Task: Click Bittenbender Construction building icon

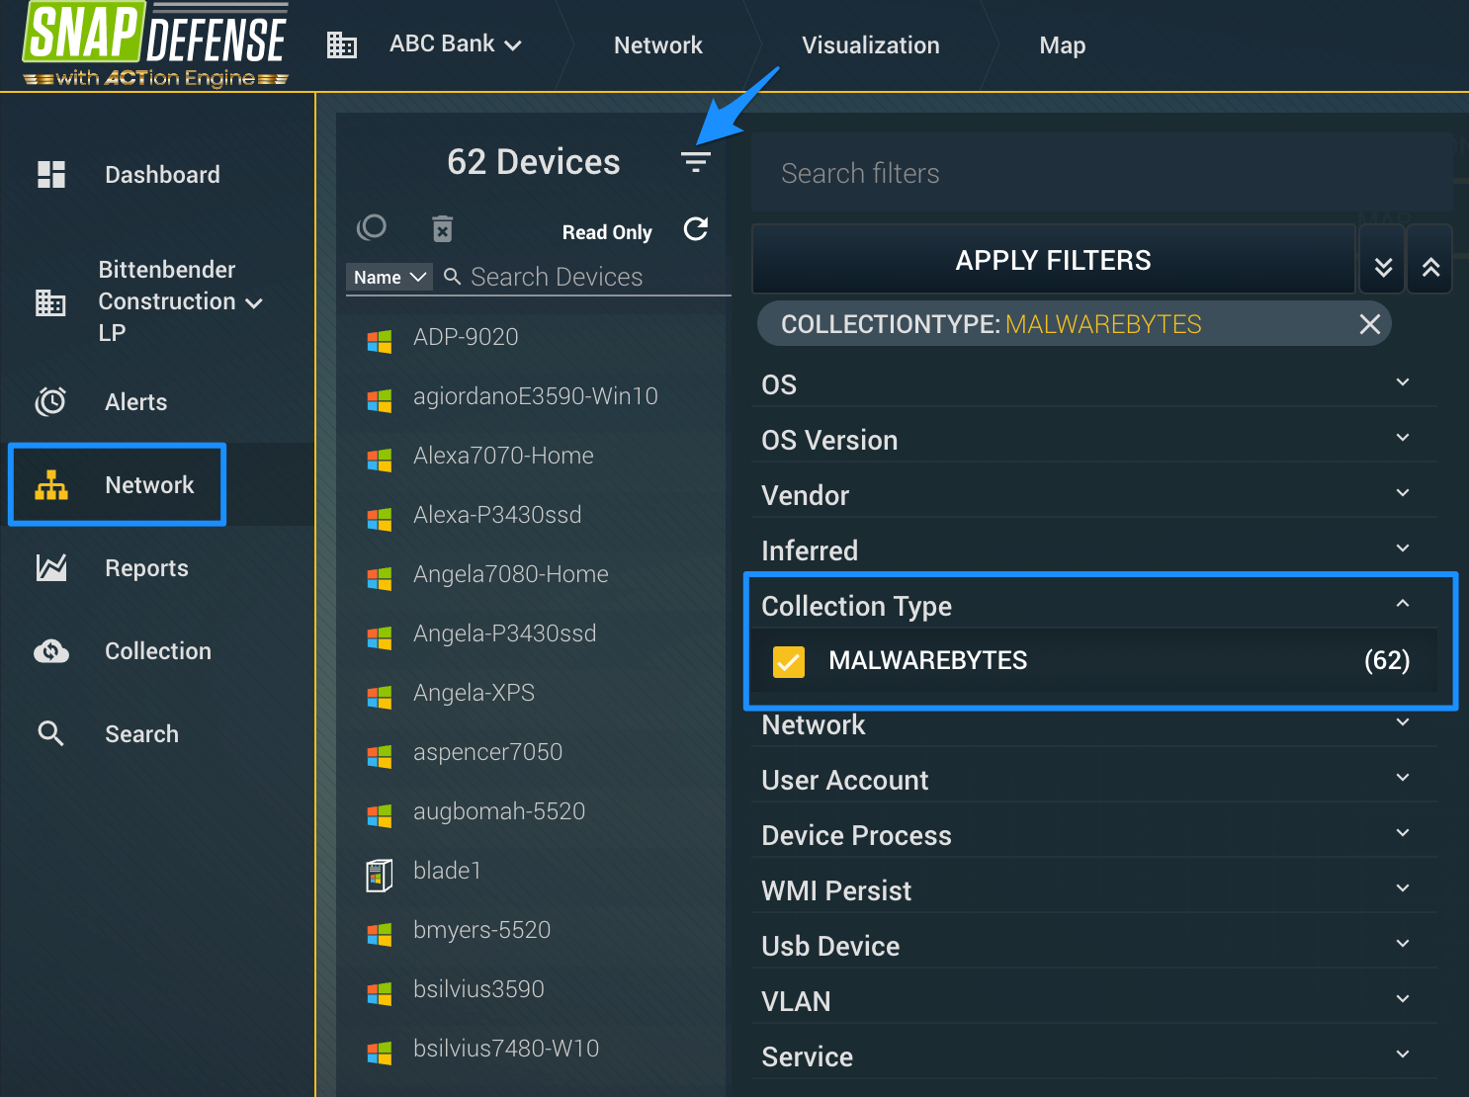Action: coord(50,302)
